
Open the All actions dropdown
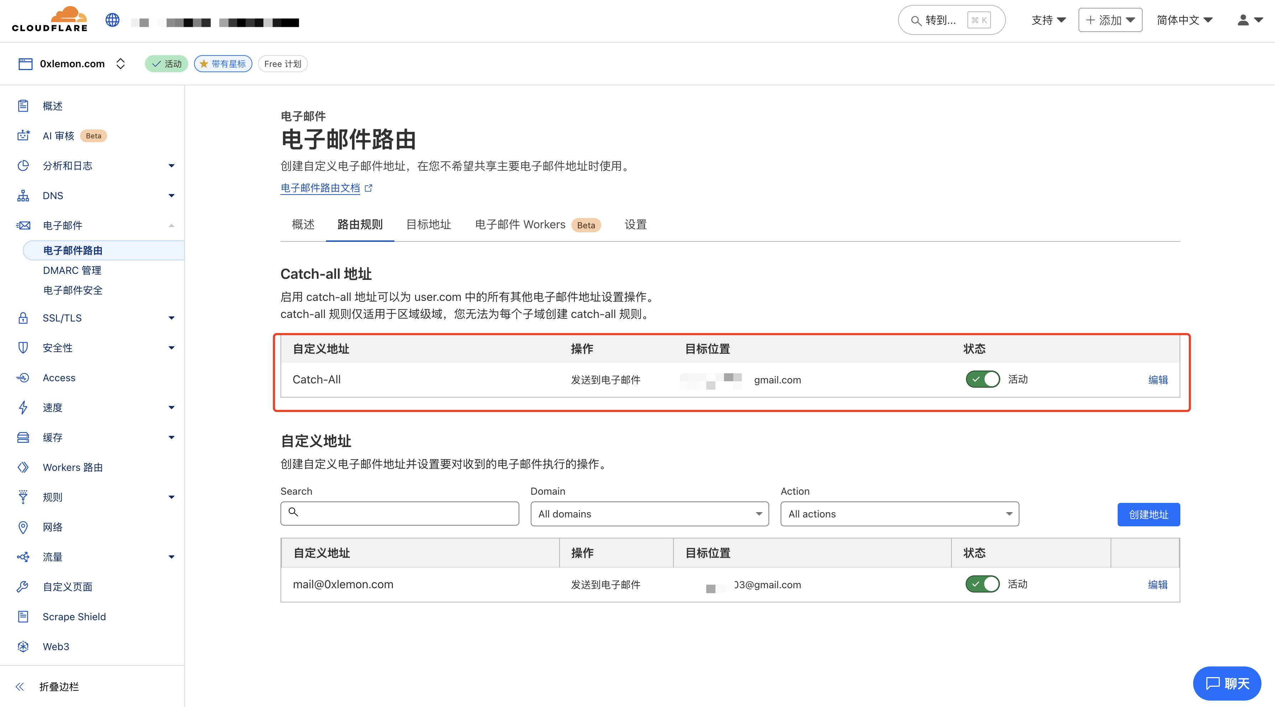click(899, 514)
